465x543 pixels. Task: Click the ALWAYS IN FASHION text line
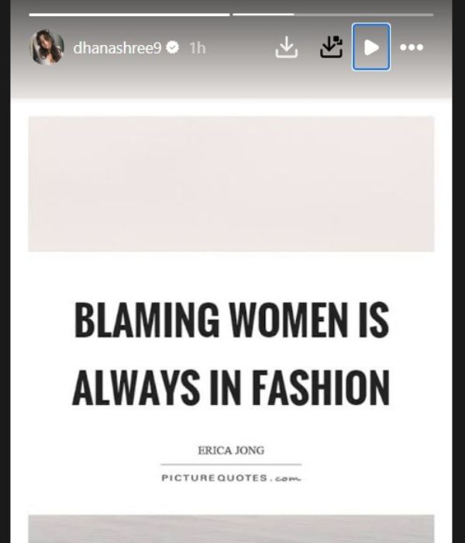(231, 387)
